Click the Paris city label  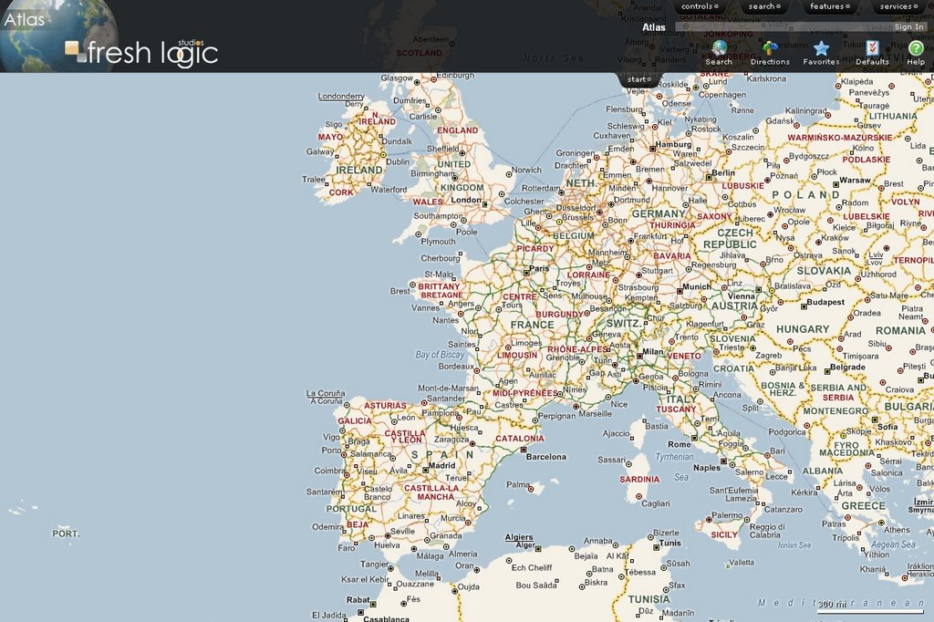click(x=539, y=268)
